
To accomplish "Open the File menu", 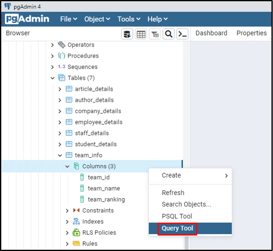I will point(69,19).
